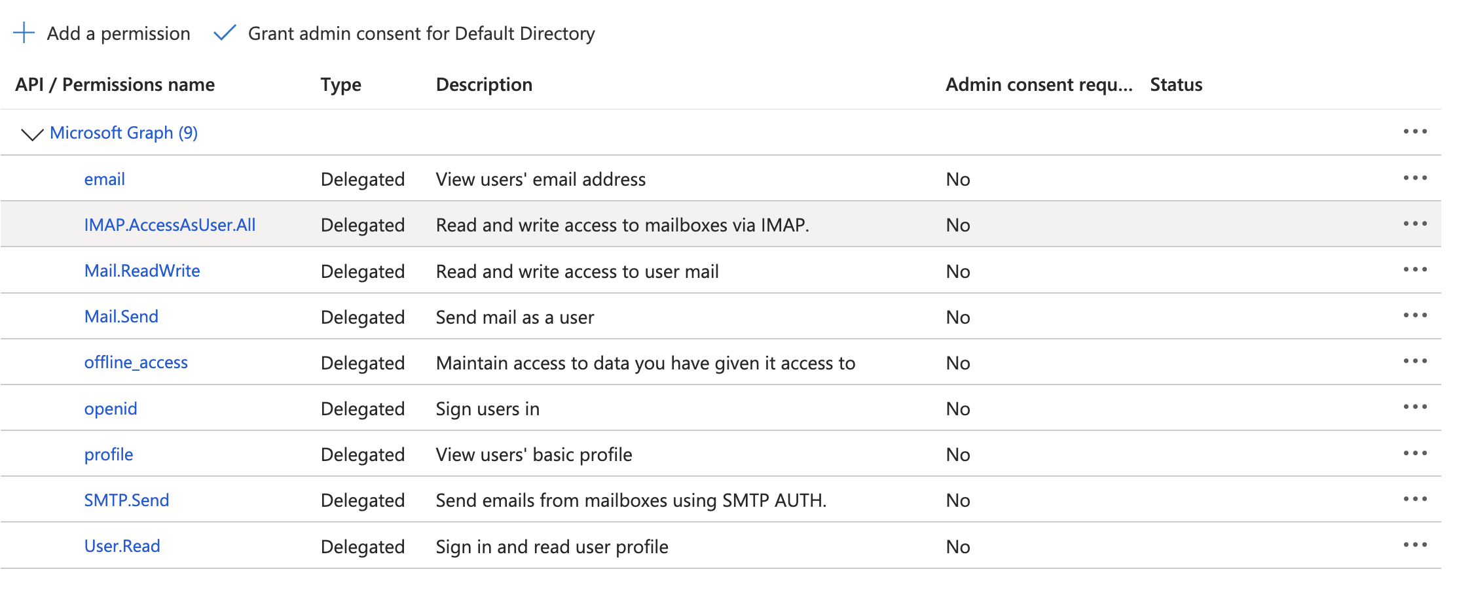Select Grant admin consent for Default Directory
Viewport: 1472px width, 599px height.
tap(421, 33)
